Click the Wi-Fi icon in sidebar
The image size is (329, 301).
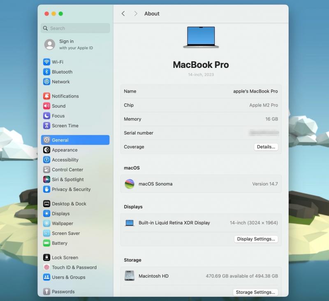(x=47, y=62)
